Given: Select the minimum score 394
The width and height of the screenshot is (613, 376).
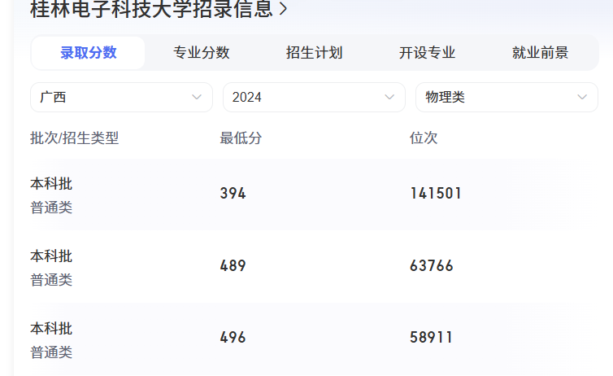Looking at the screenshot, I should click(x=233, y=193).
